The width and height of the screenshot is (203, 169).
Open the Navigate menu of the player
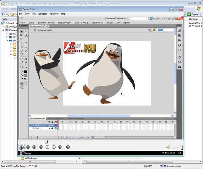(43, 14)
